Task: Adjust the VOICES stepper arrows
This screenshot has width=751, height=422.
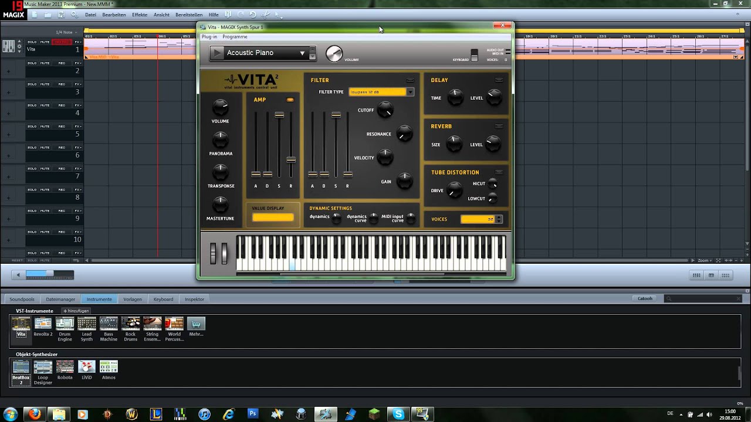Action: point(499,219)
